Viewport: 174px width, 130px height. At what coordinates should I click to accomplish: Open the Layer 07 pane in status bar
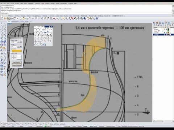[48, 126]
